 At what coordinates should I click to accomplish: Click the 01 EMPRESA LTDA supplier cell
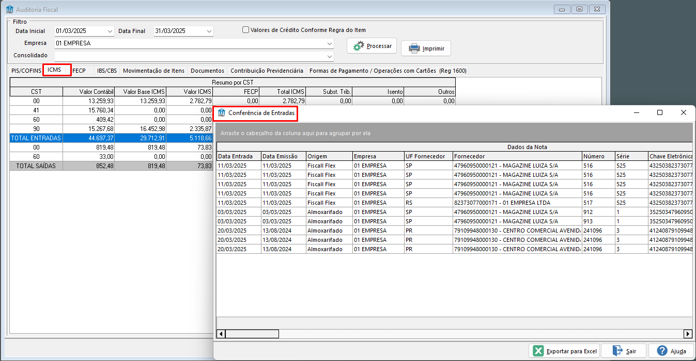(517, 203)
